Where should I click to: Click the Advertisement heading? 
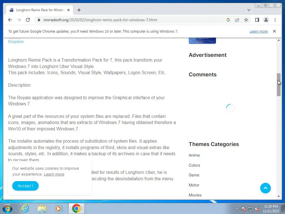click(x=208, y=55)
